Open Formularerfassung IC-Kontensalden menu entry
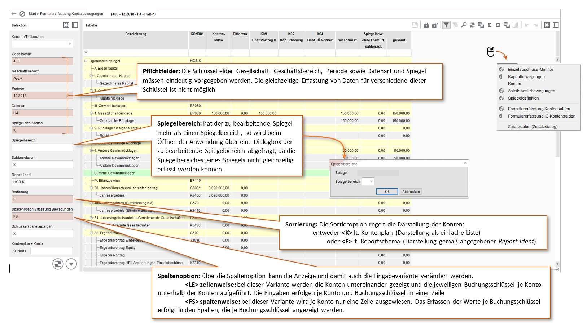The height and width of the screenshot is (330, 587). 542,116
